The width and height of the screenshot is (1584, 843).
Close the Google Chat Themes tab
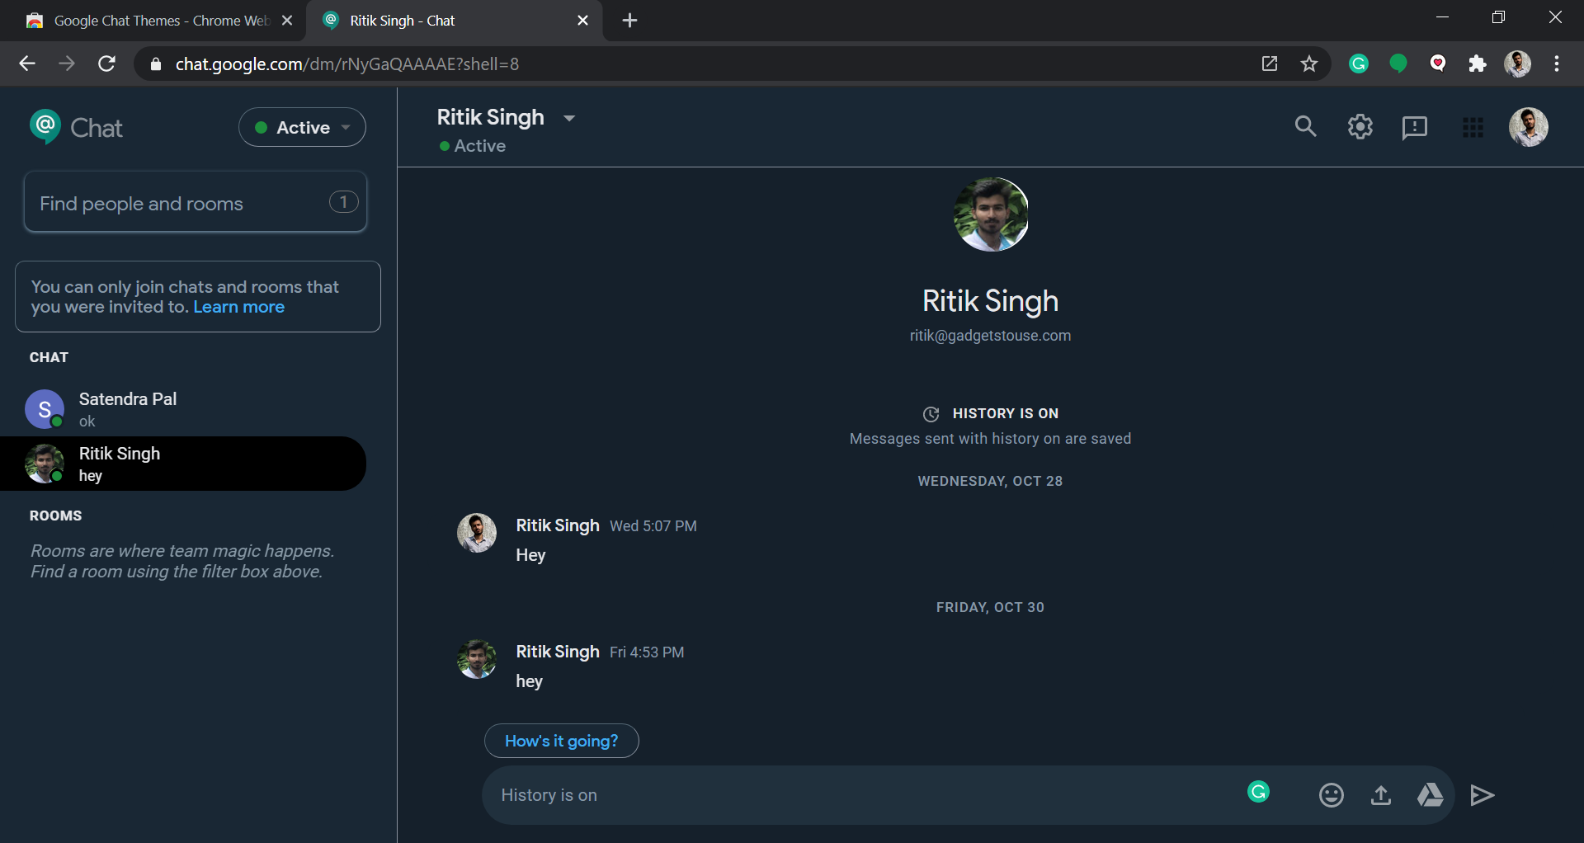coord(287,21)
